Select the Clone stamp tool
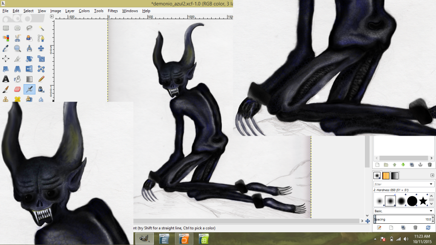 click(x=6, y=100)
